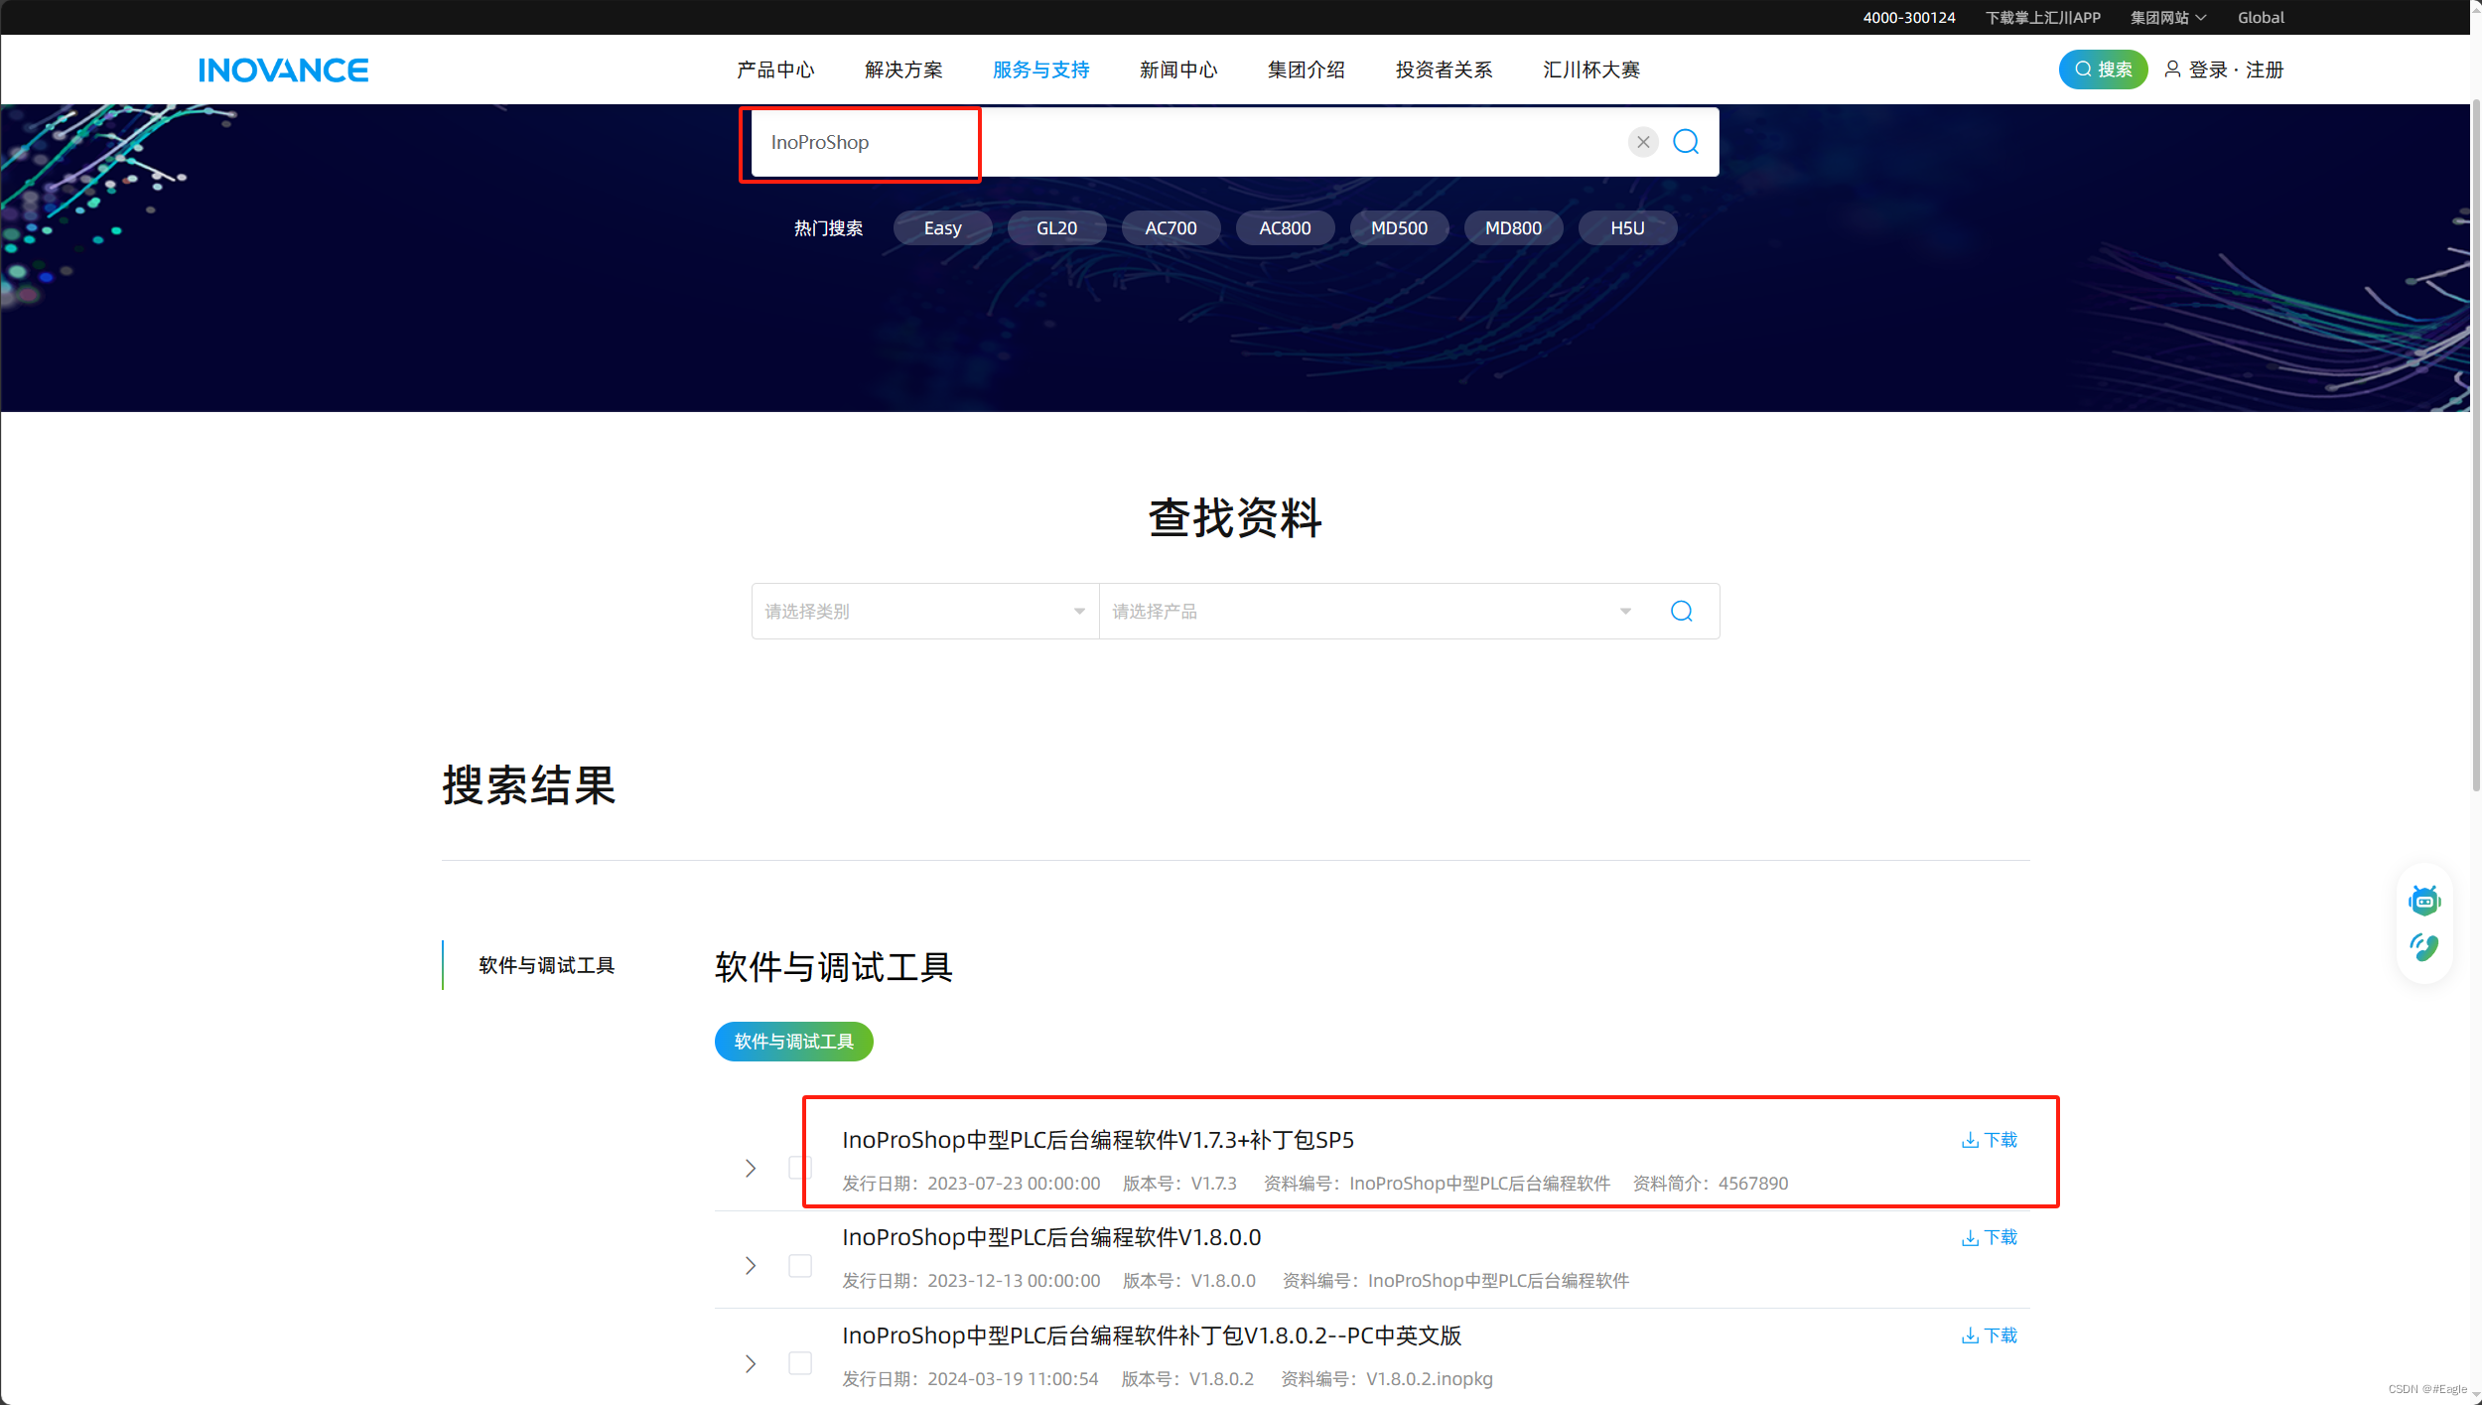Image resolution: width=2482 pixels, height=1405 pixels.
Task: Download InoProShop V1.8.0.0 software
Action: [1989, 1237]
